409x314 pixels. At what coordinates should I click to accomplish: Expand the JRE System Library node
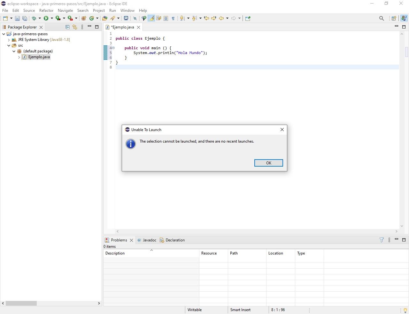(9, 40)
